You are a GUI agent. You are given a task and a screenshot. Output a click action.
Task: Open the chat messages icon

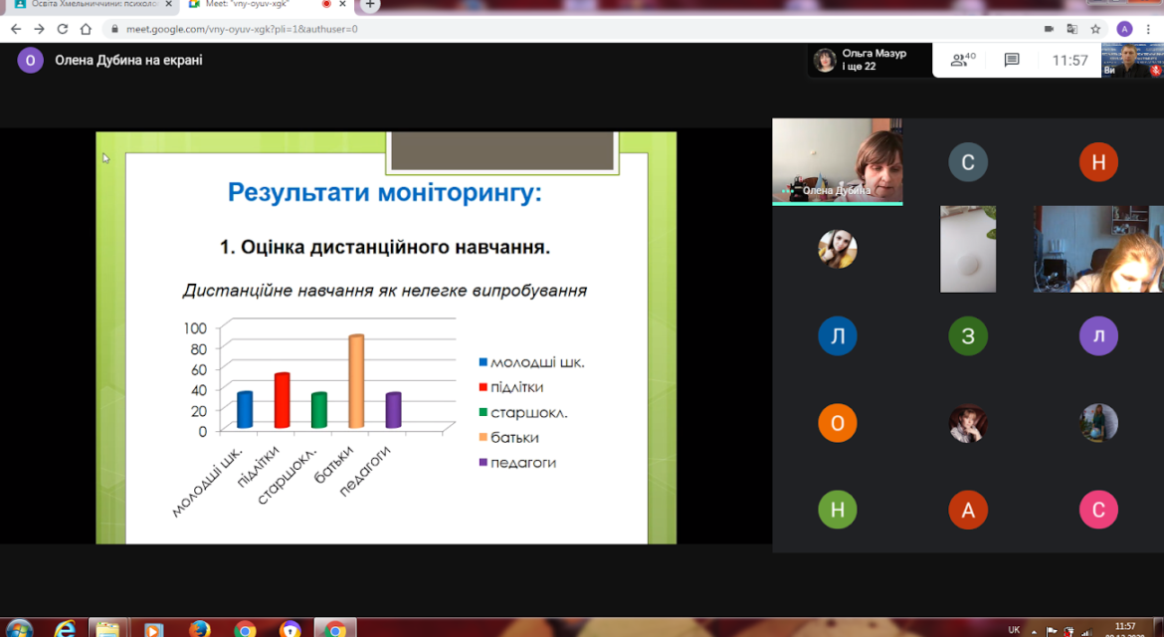[1011, 60]
